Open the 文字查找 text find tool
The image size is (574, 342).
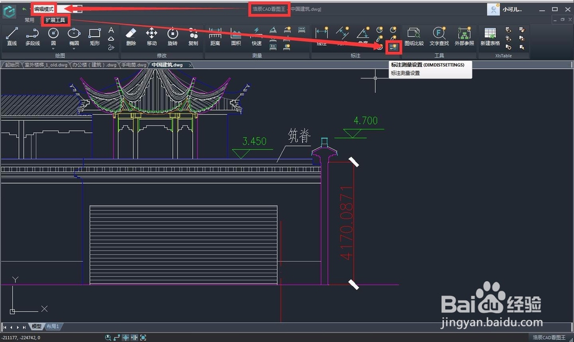pyautogui.click(x=439, y=36)
